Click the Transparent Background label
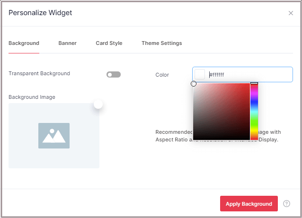The image size is (302, 218). coord(39,74)
